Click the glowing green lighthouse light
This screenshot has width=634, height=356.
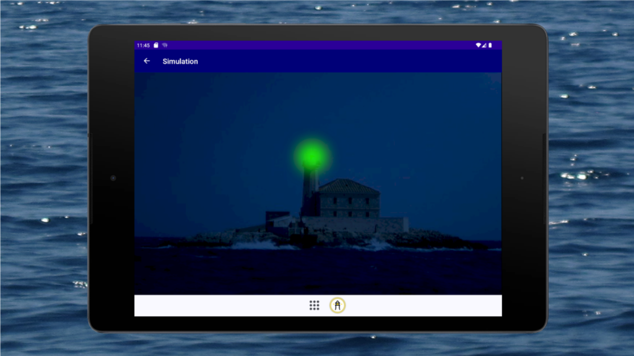(311, 155)
